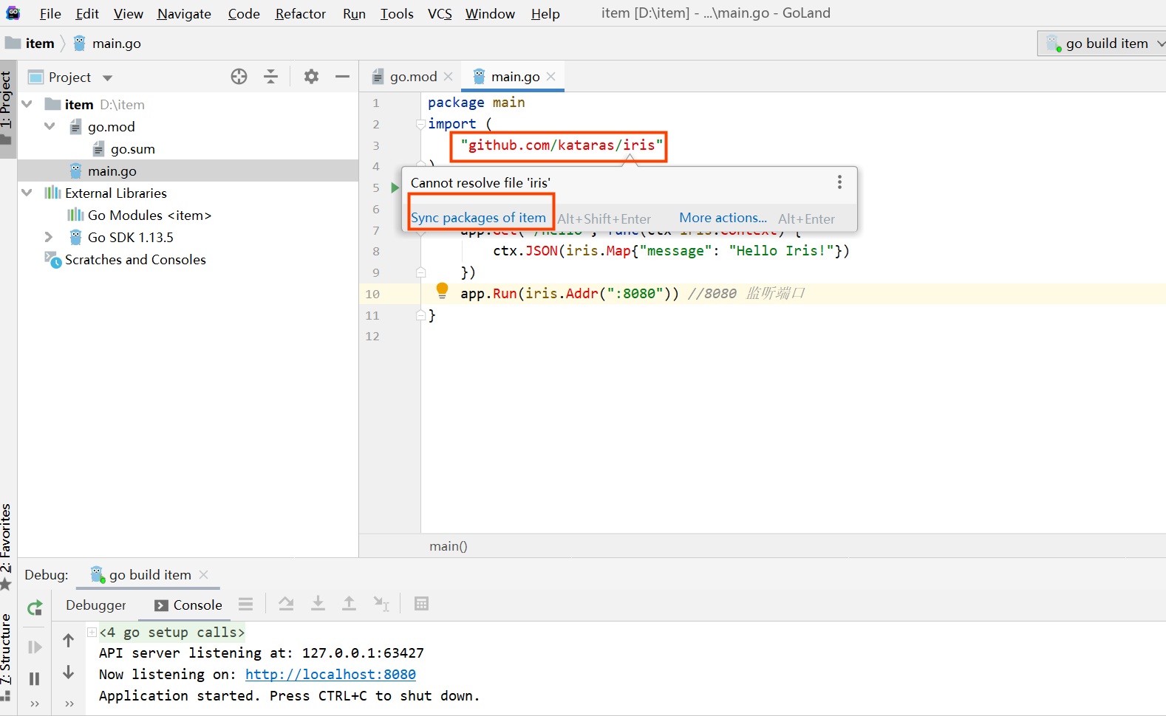Click main() breadcrumb below editor
The width and height of the screenshot is (1166, 716).
(x=449, y=546)
